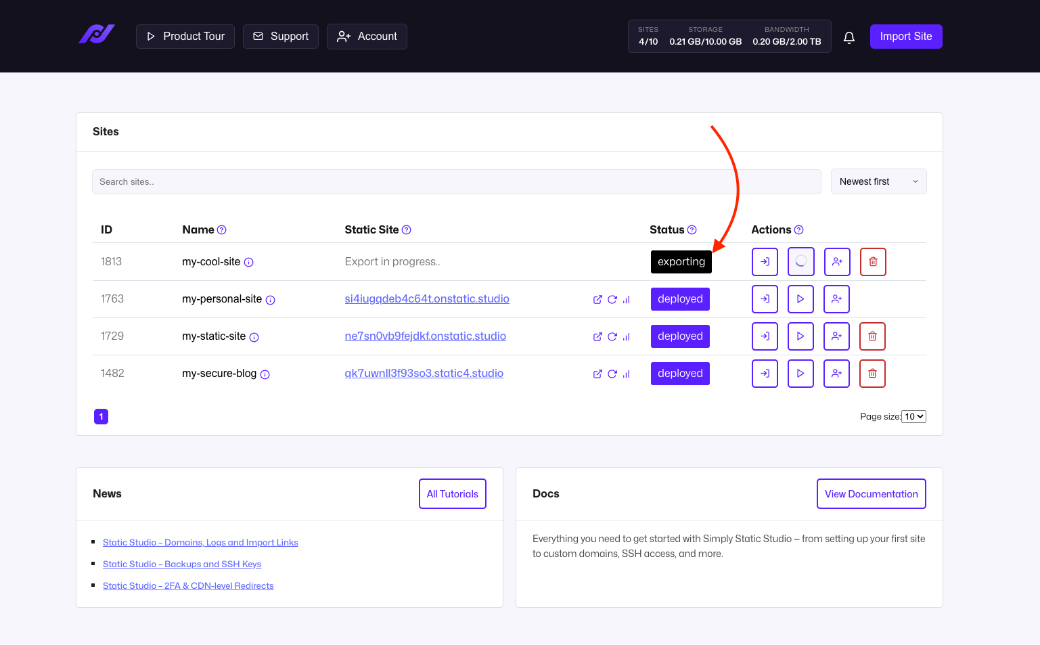Viewport: 1040px width, 645px height.
Task: Click login icon for my-cool-site
Action: (765, 262)
